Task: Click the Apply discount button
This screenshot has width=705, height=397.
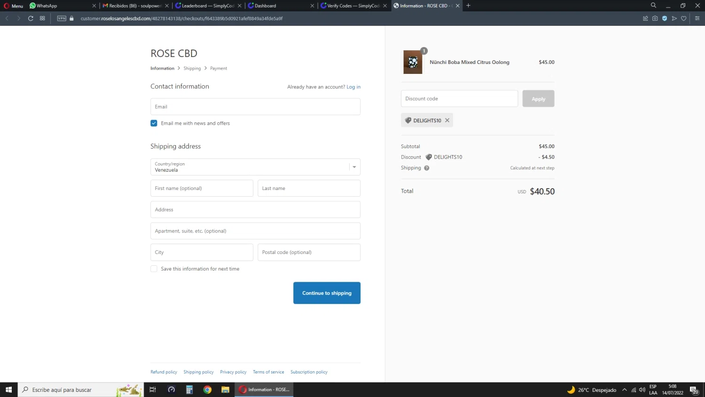Action: click(538, 99)
